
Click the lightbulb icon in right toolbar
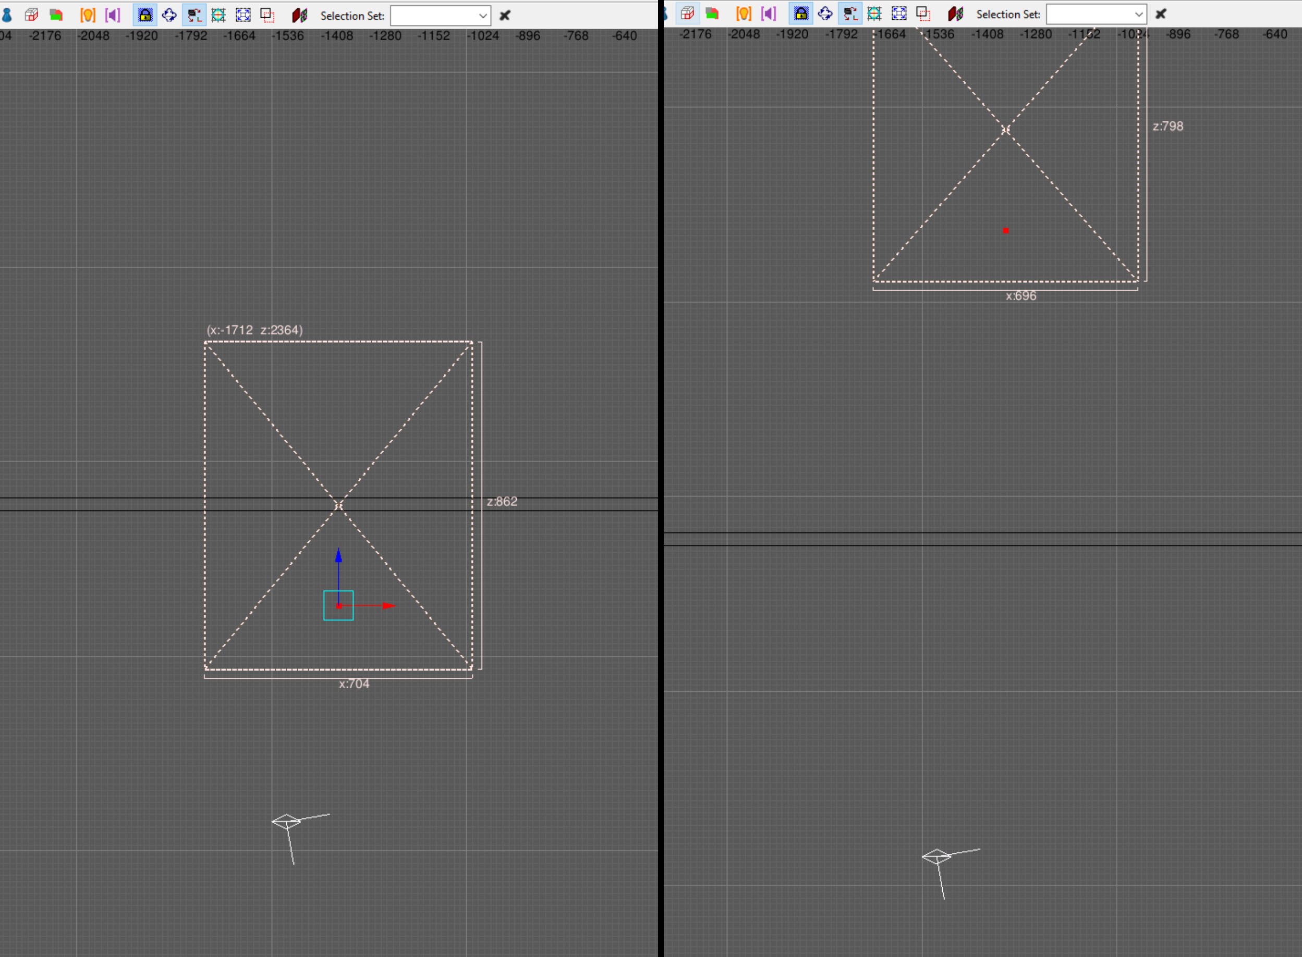pos(744,14)
